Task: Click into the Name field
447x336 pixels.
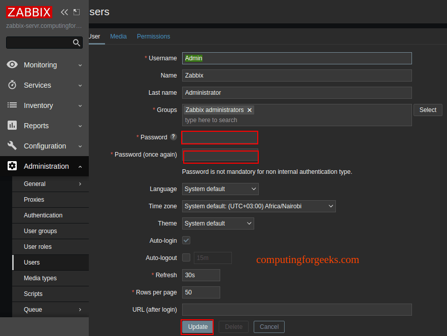Action: tap(297, 76)
